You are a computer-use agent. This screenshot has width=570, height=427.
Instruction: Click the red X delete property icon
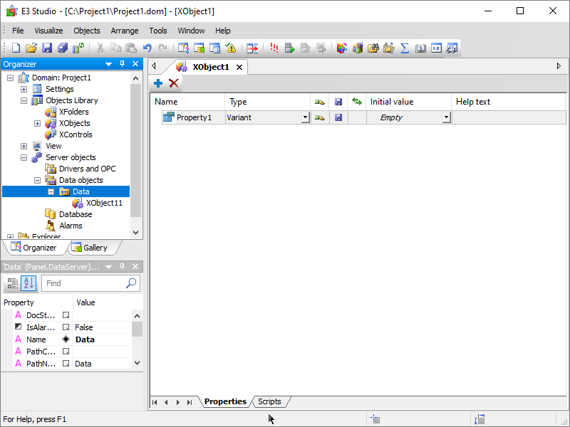click(174, 83)
